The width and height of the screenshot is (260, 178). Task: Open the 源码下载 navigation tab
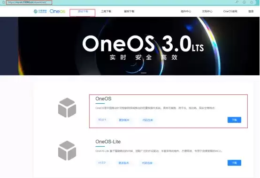pyautogui.click(x=83, y=11)
